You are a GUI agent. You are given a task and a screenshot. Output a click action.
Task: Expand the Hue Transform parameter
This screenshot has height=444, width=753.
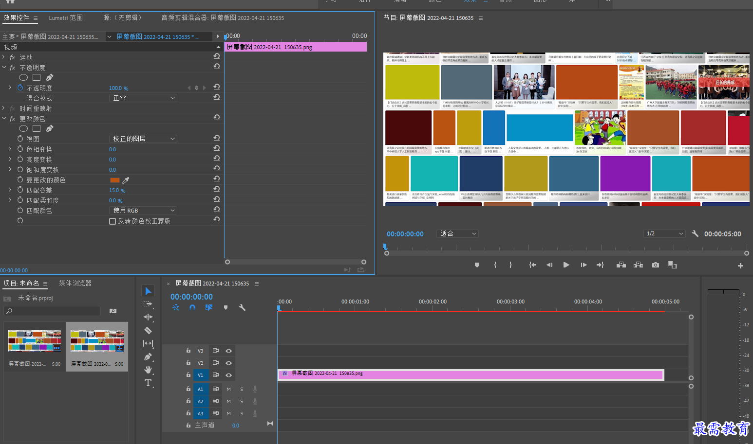10,149
